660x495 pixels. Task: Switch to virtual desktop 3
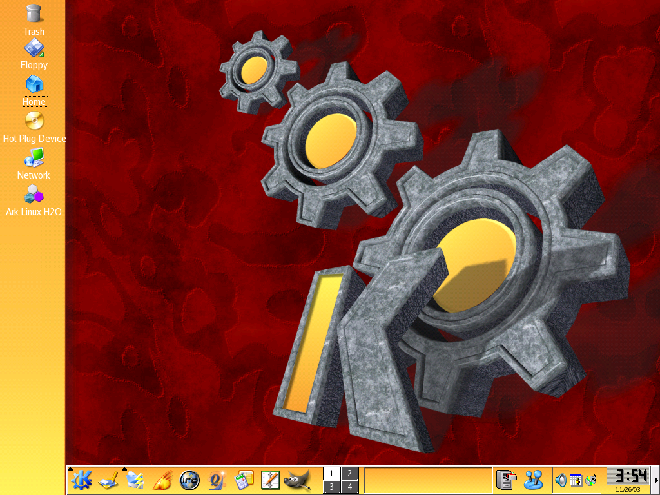332,487
